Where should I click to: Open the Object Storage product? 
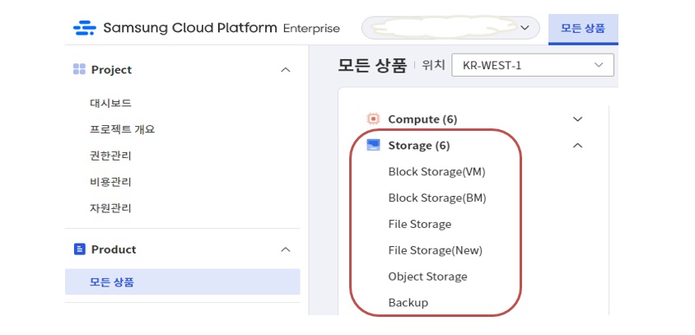tap(427, 277)
